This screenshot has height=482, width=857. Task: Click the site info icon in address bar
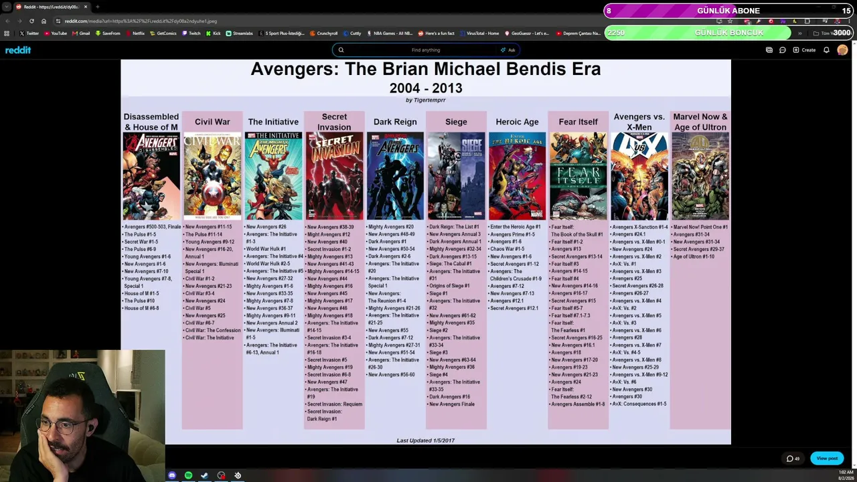coord(58,21)
